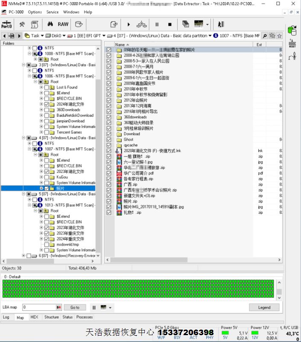The image size is (301, 342).
Task: Click the Port 0 toolbar icon
Action: click(x=7, y=24)
